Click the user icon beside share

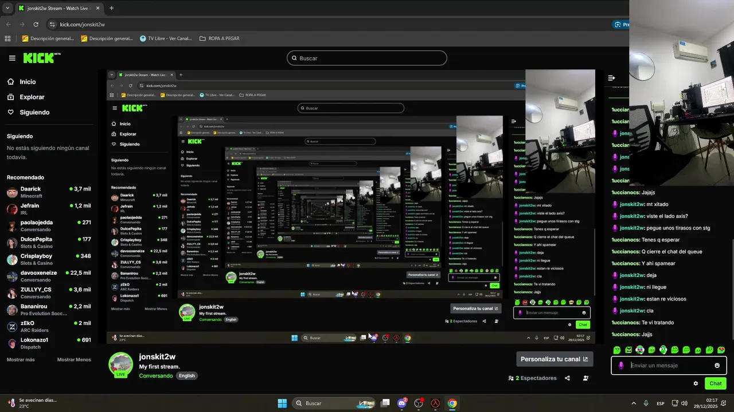tap(585, 378)
